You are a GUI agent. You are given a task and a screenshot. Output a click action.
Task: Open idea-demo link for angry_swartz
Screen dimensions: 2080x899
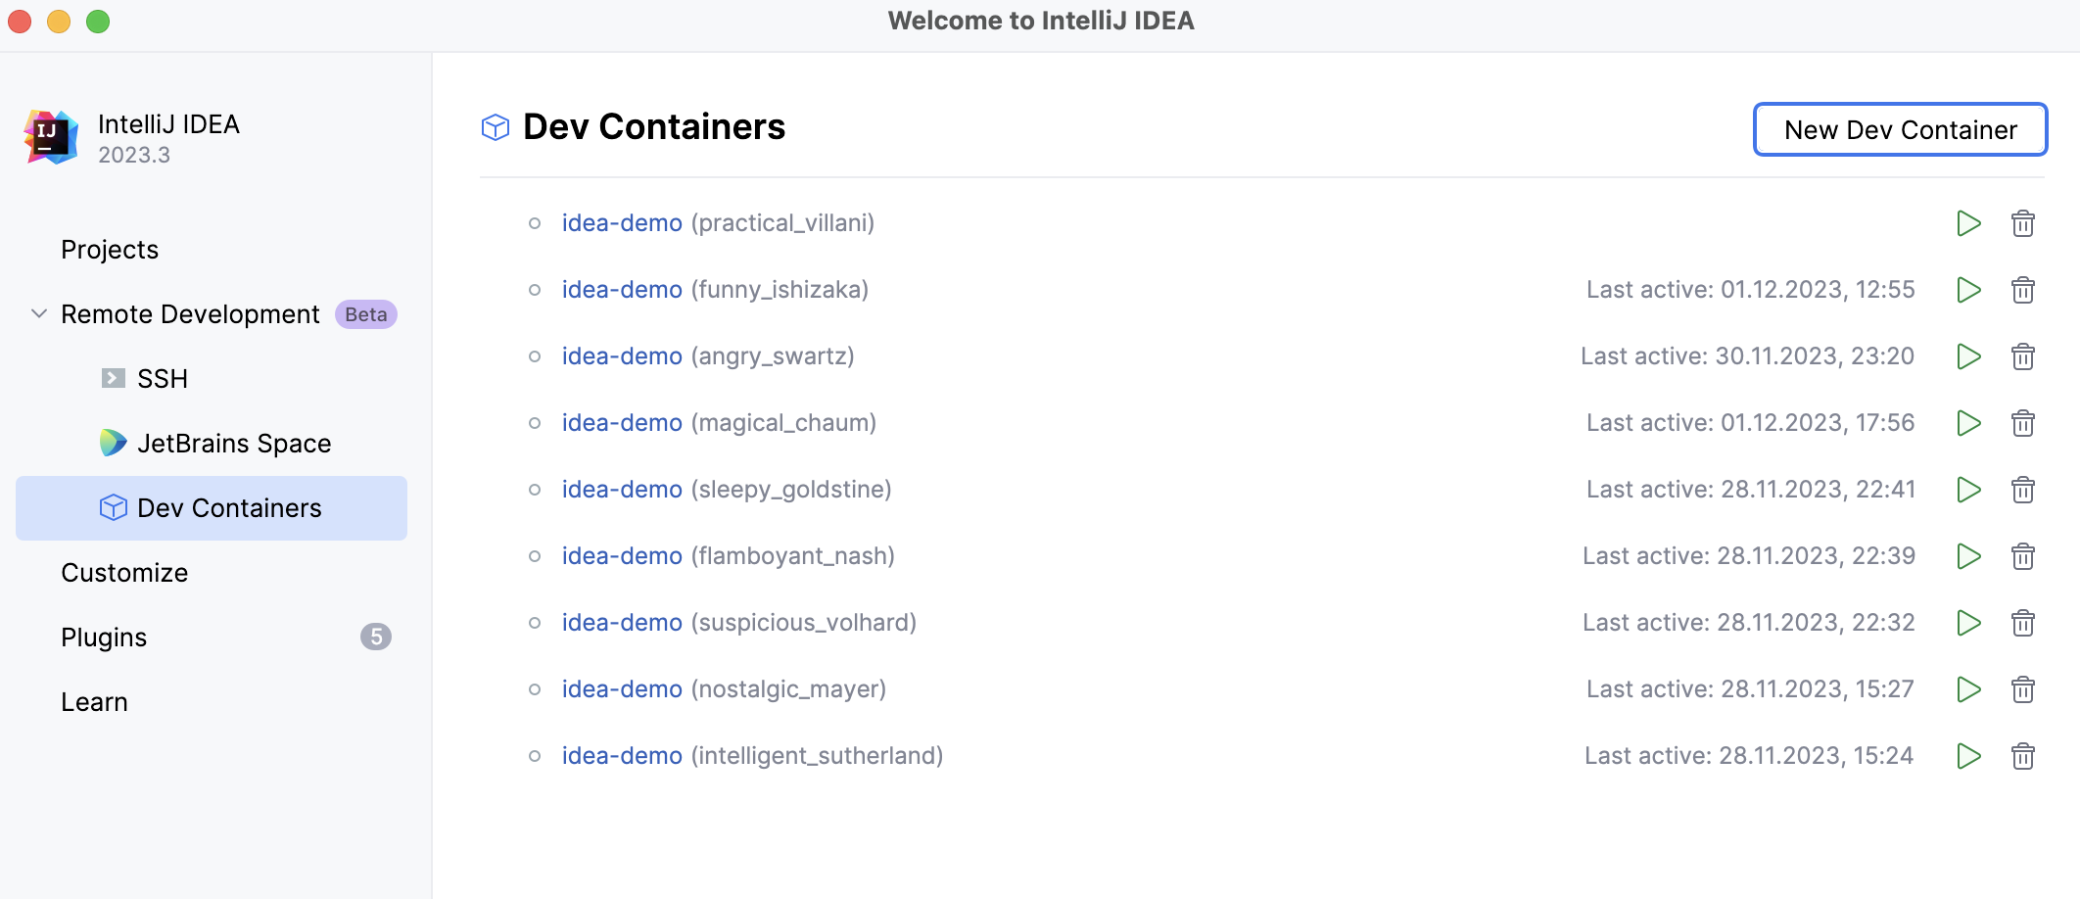[622, 356]
